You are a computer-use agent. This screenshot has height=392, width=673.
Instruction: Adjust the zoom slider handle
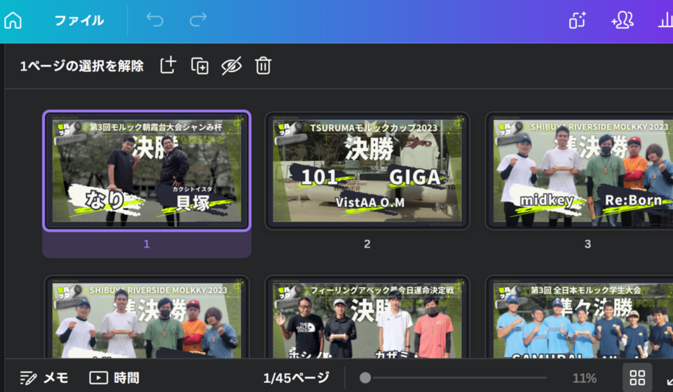click(365, 378)
